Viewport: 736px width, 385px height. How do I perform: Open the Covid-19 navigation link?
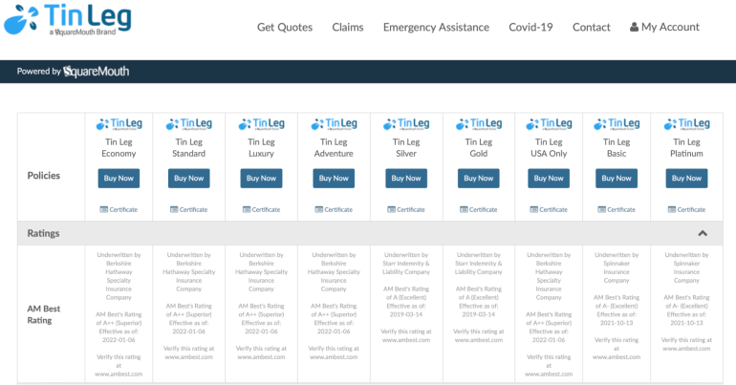[530, 28]
